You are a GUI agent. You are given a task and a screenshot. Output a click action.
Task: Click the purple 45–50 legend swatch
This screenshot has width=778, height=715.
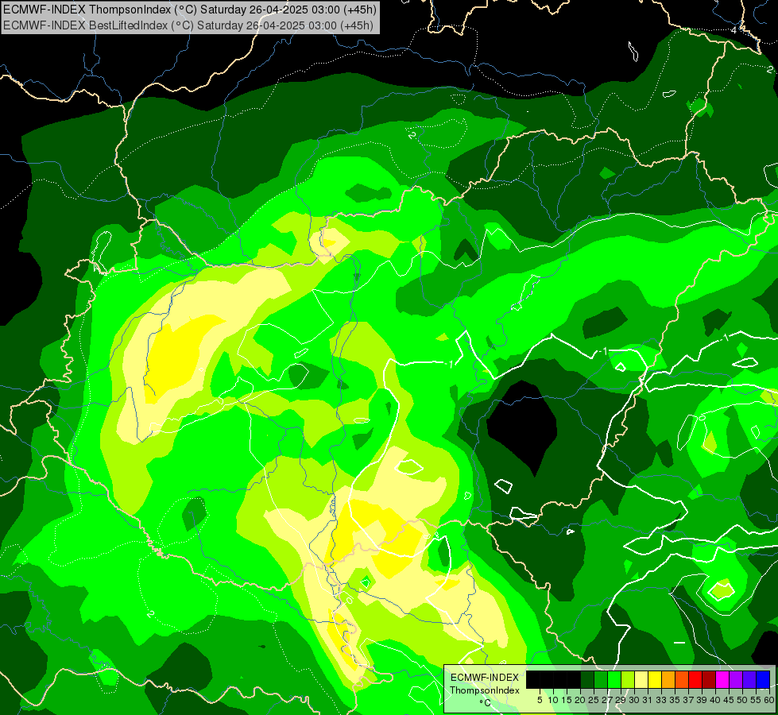point(736,680)
